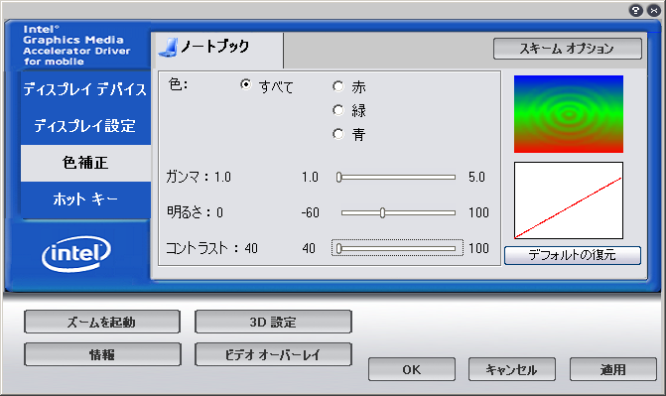Click デフォルトの復元 to restore defaults
The width and height of the screenshot is (666, 396).
tap(573, 255)
